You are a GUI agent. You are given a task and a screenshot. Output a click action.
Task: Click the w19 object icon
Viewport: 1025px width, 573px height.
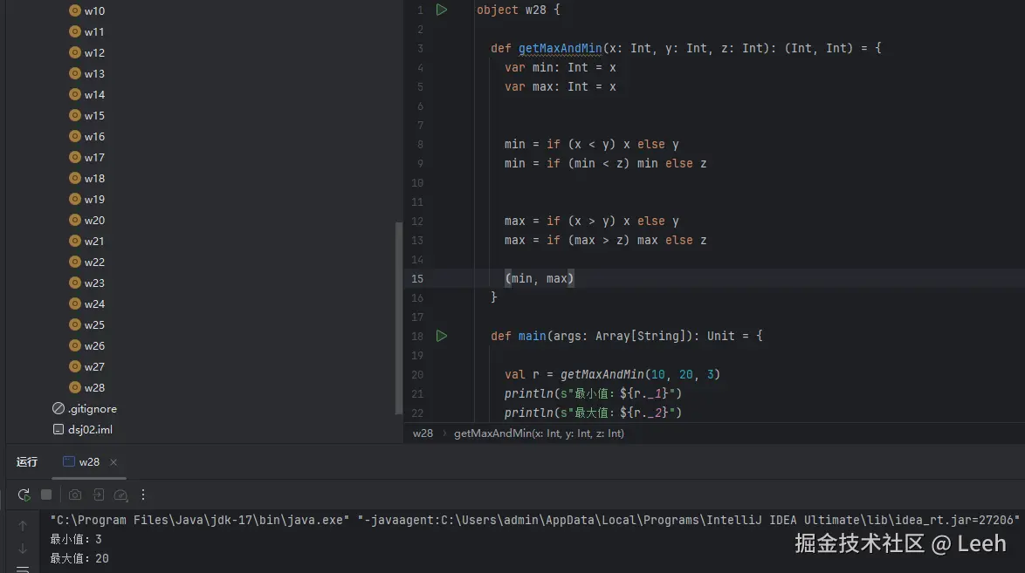75,199
